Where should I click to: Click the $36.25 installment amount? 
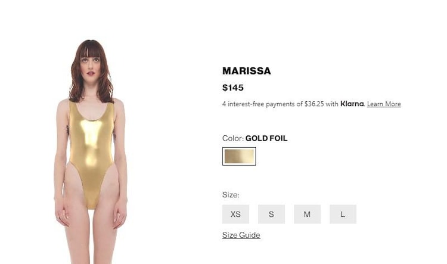coord(314,104)
